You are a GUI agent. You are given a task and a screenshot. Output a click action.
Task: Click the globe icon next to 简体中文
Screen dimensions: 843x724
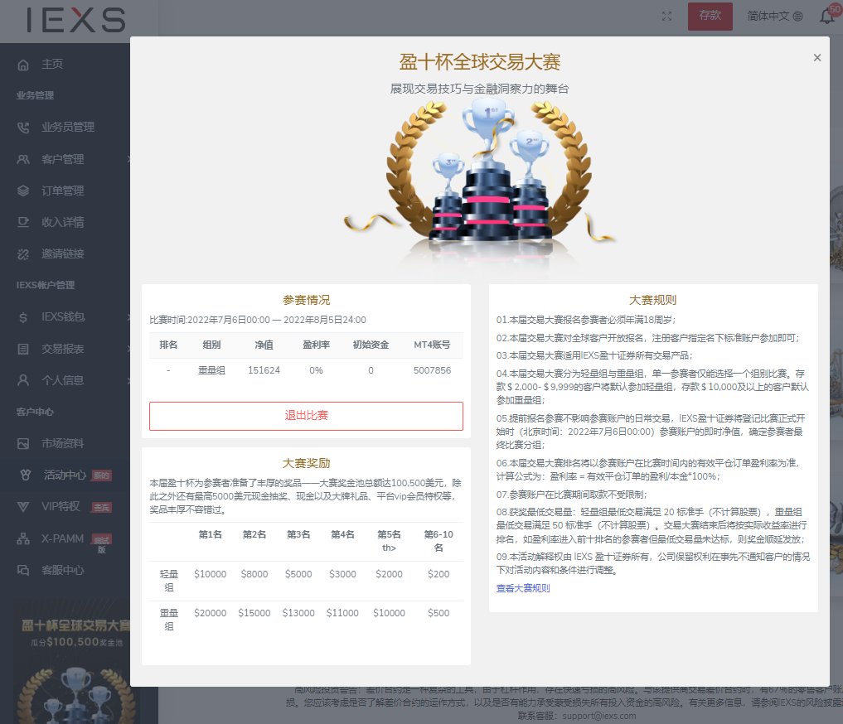[798, 16]
